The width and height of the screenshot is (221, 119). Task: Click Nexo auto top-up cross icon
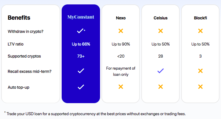121,87
